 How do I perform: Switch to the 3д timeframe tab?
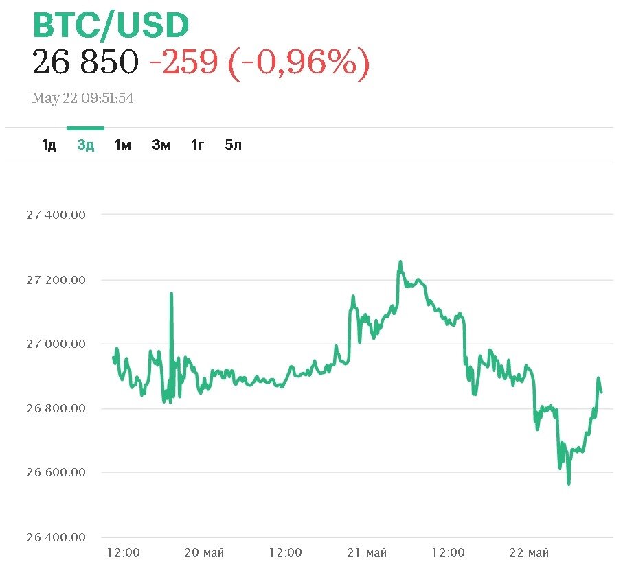coord(85,145)
